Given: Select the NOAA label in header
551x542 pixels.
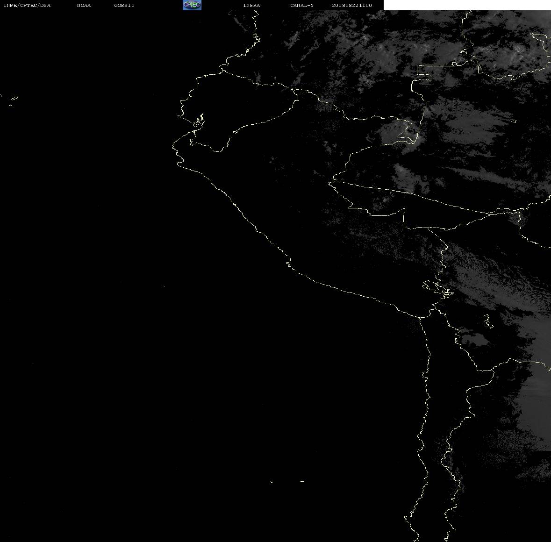Looking at the screenshot, I should click(x=84, y=5).
